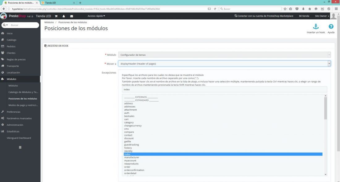Switch to the Tienda LED browser tab
The image size is (340, 182).
click(x=58, y=3)
